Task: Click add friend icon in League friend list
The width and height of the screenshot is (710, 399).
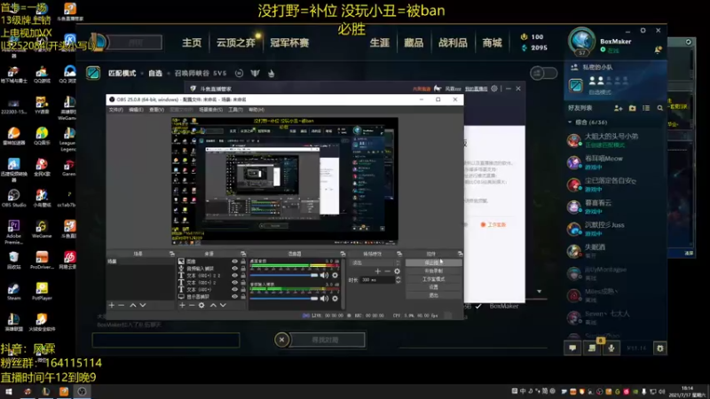Action: [x=618, y=108]
